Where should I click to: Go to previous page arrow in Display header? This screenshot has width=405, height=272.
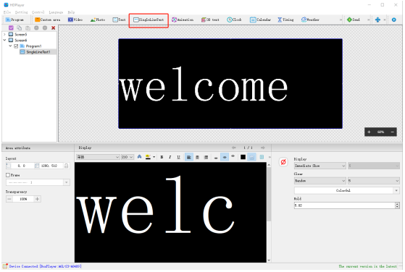233,148
